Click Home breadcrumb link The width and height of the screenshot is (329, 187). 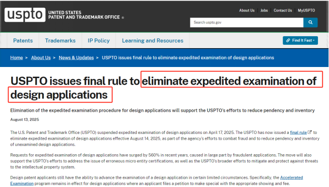pos(16,57)
